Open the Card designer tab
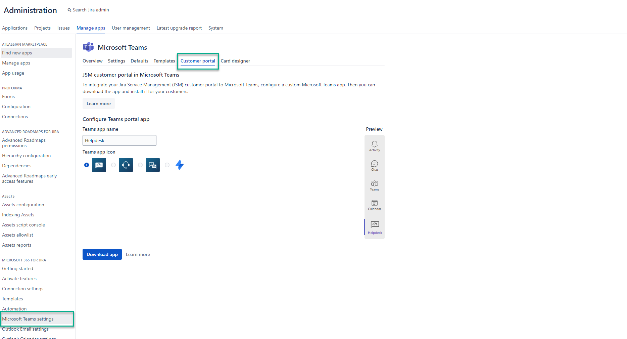The height and width of the screenshot is (339, 627). coord(235,61)
